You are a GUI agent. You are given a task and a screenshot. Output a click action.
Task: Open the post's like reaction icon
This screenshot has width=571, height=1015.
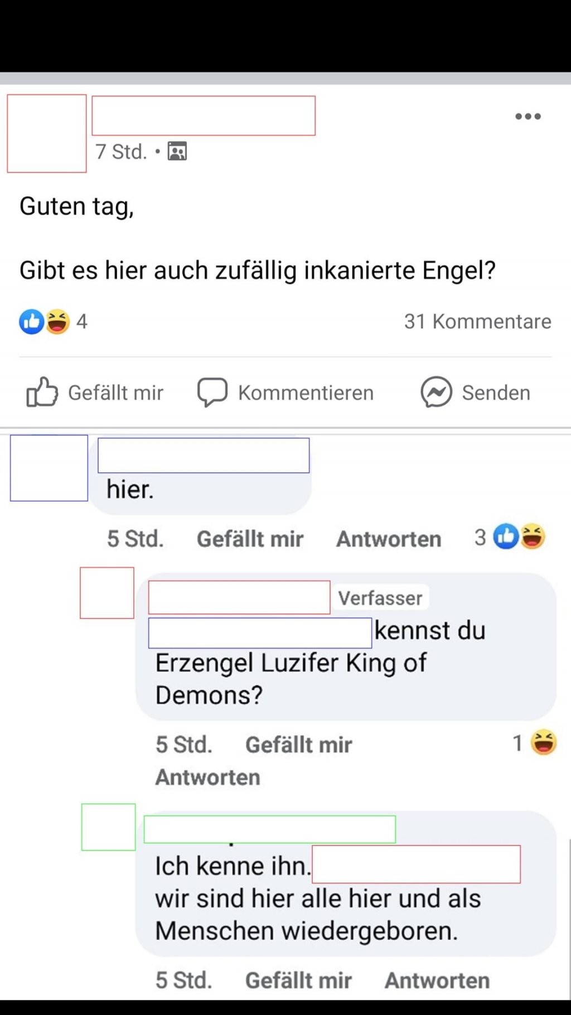tap(31, 322)
